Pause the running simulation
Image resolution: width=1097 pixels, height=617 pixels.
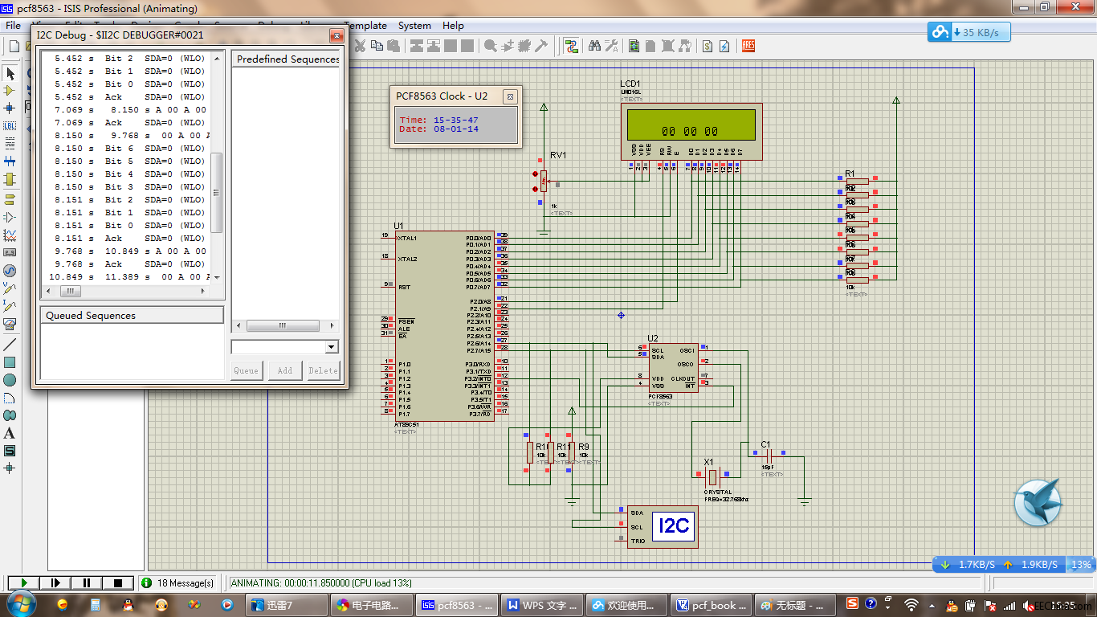[87, 582]
